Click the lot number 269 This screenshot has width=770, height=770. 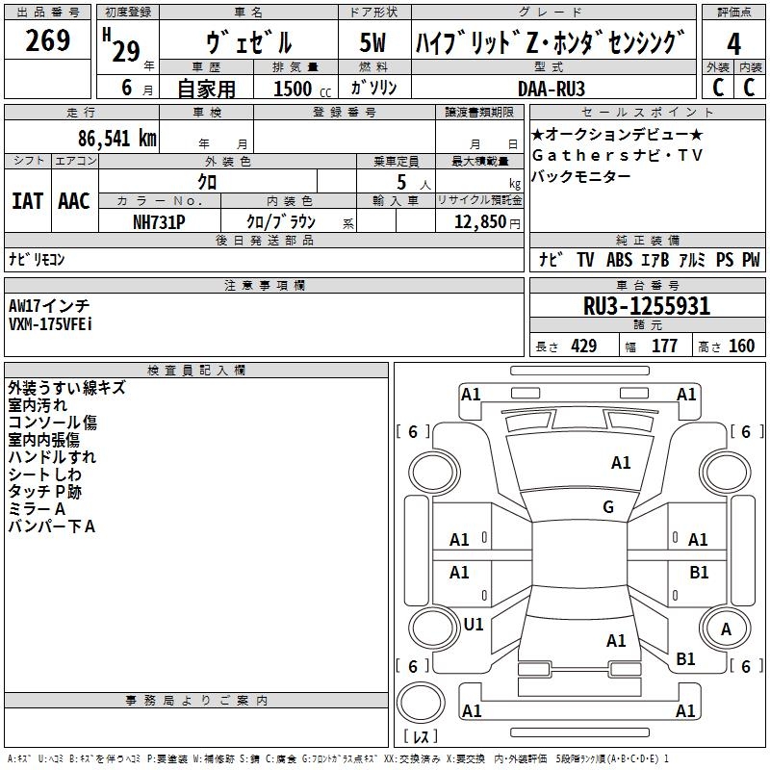tap(47, 41)
